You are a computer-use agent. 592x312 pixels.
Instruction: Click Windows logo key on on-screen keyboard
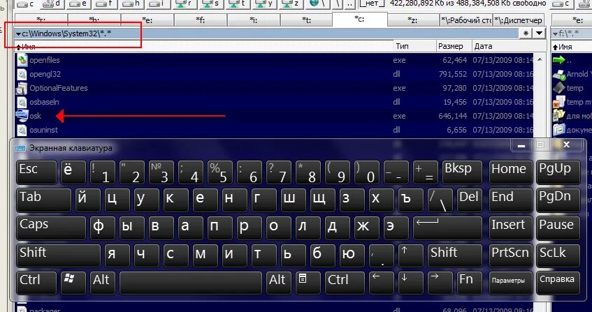click(73, 283)
